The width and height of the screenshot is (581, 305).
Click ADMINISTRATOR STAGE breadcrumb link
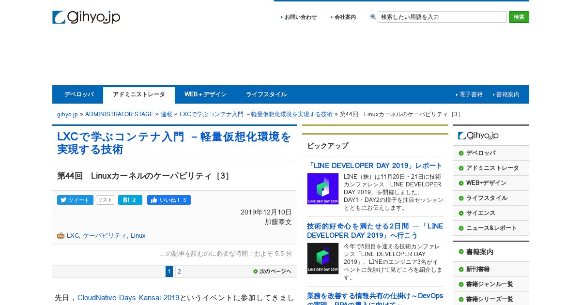(119, 114)
